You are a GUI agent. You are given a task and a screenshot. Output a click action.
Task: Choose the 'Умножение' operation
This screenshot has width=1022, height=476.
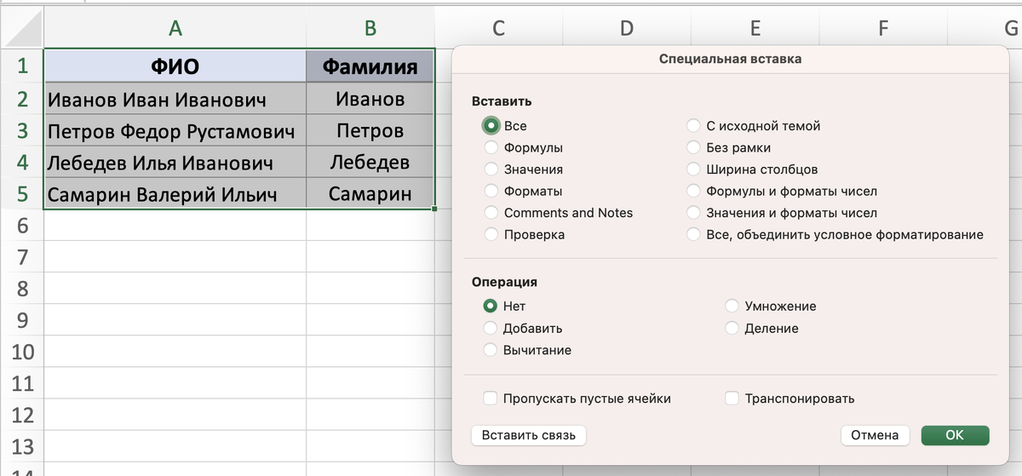pyautogui.click(x=732, y=306)
